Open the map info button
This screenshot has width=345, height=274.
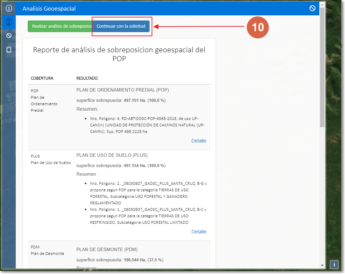(334, 264)
